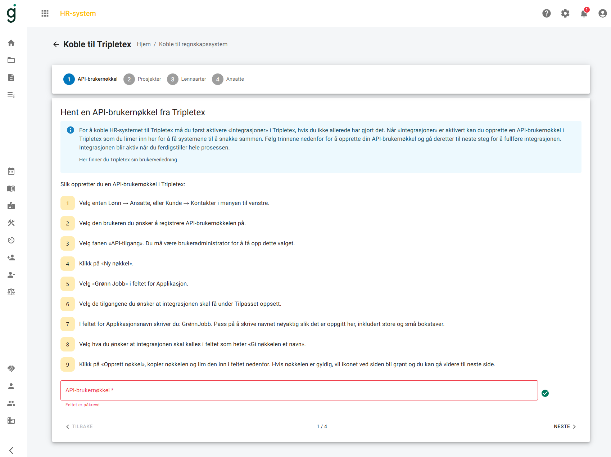Viewport: 611px width, 457px height.
Task: Open Tripletex brukerveiledning link
Action: [128, 160]
